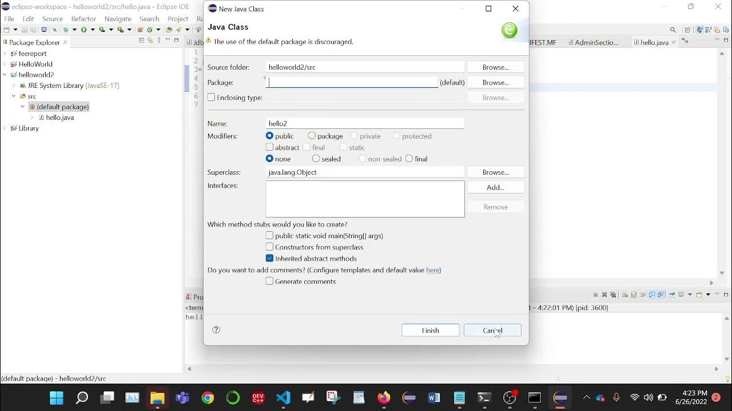Open Microsoft Word from the taskbar
Viewport: 732px width, 411px height.
[434, 398]
